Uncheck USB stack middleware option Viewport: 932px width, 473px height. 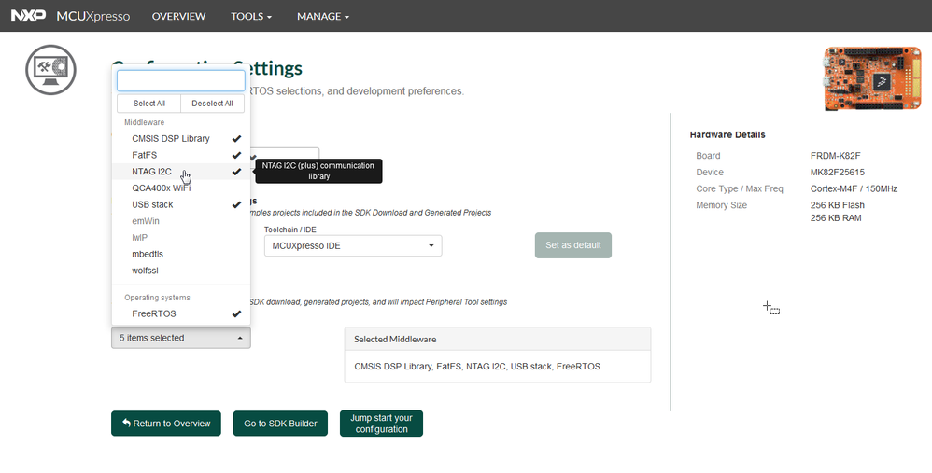tap(180, 204)
